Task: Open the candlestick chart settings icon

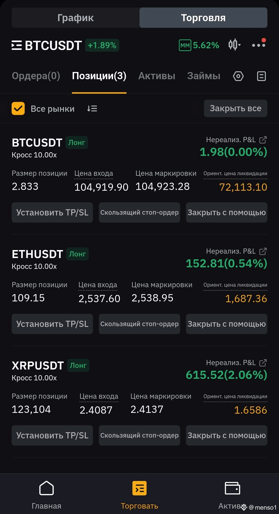Action: click(234, 45)
